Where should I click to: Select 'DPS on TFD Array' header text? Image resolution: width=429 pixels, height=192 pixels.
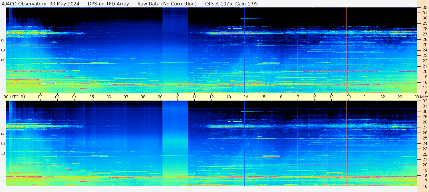[108, 4]
